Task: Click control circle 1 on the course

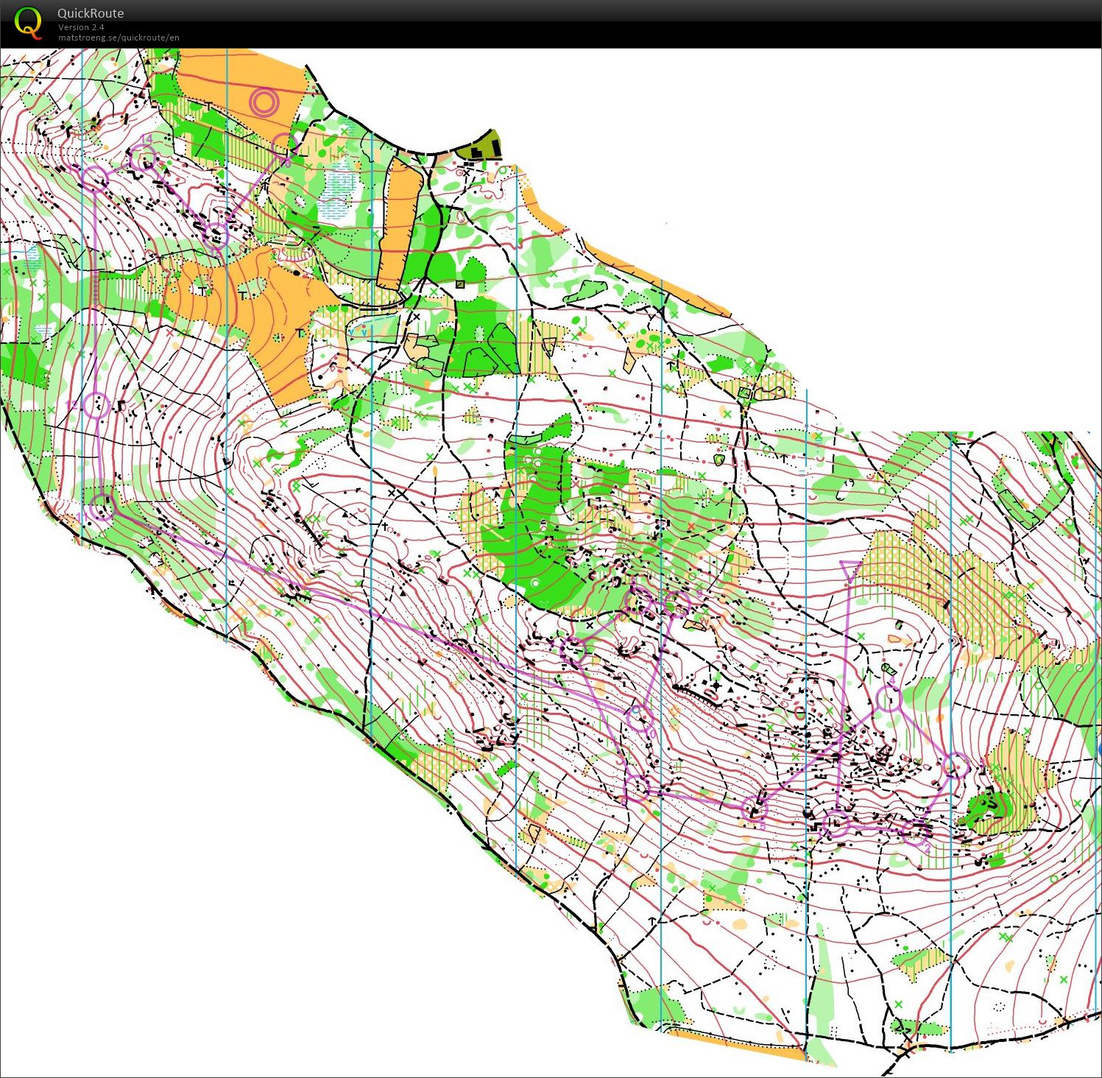Action: pos(836,825)
